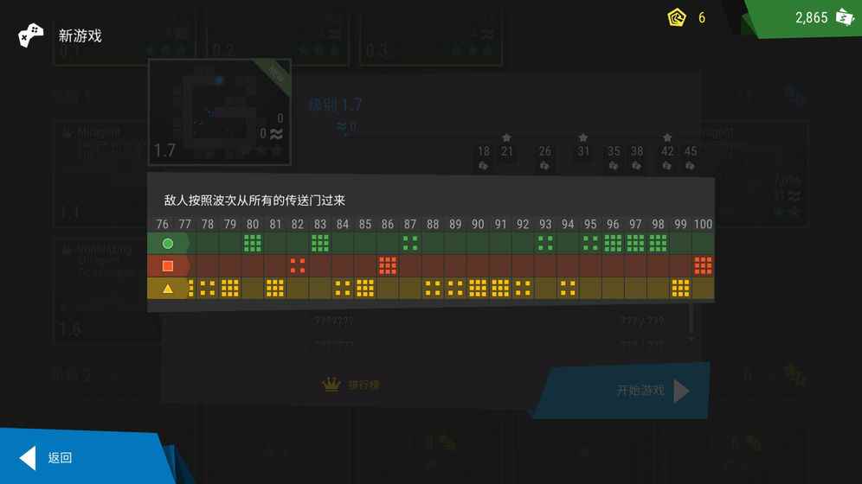
Task: Click wave number 83 header
Action: (320, 224)
